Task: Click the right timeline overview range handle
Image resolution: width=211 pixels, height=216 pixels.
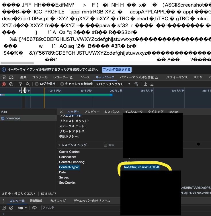Action: coord(25,90)
